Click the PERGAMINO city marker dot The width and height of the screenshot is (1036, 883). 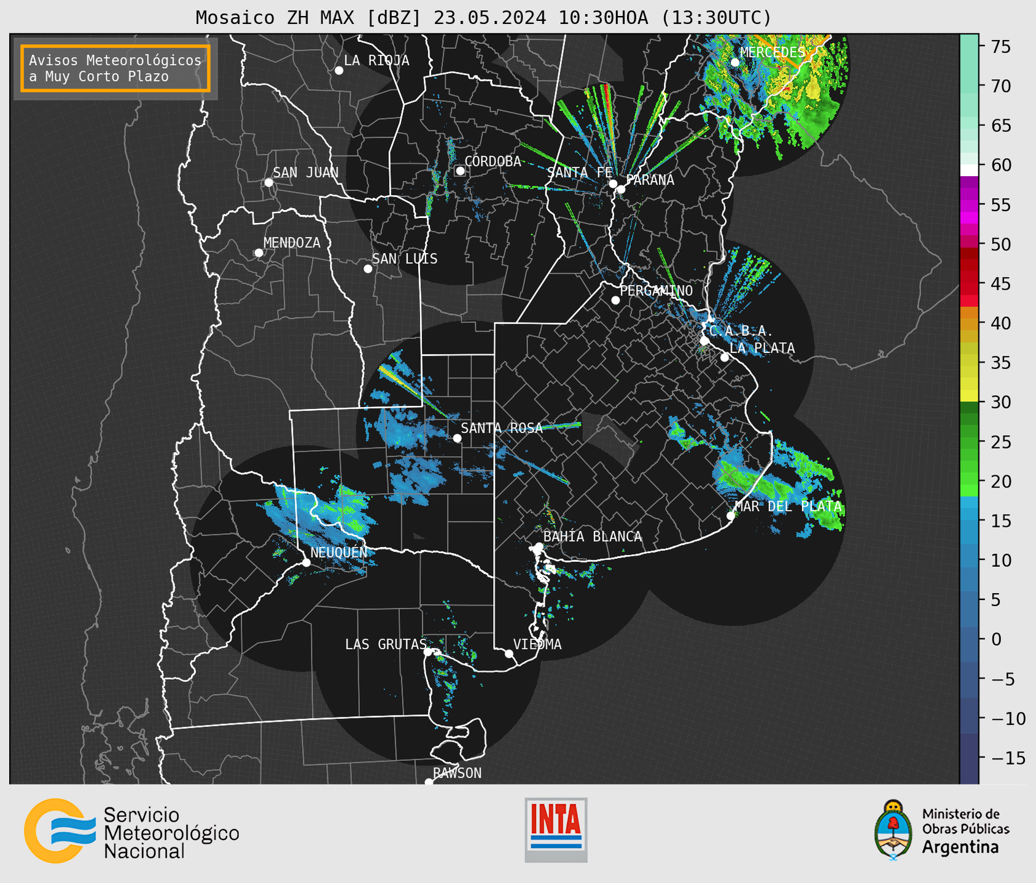(615, 300)
